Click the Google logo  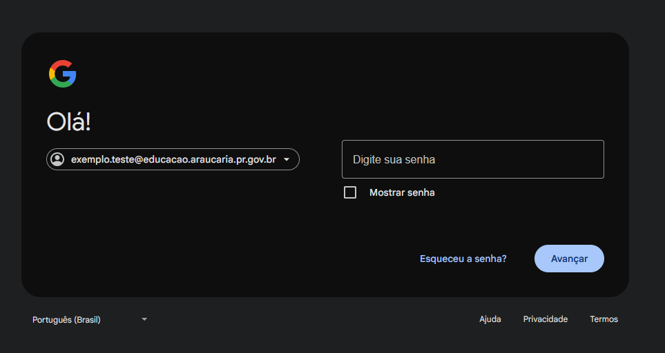coord(63,74)
